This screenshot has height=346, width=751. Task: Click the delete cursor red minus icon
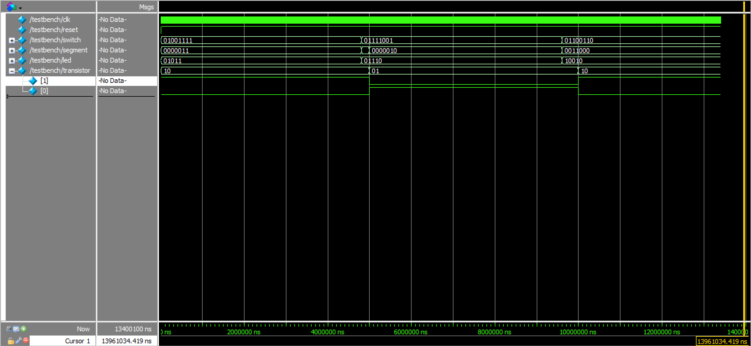coord(26,340)
